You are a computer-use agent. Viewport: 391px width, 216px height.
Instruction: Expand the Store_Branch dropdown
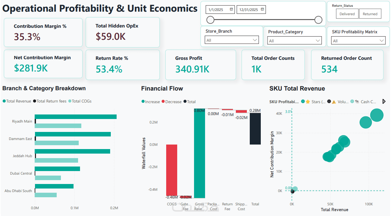[x=232, y=40]
